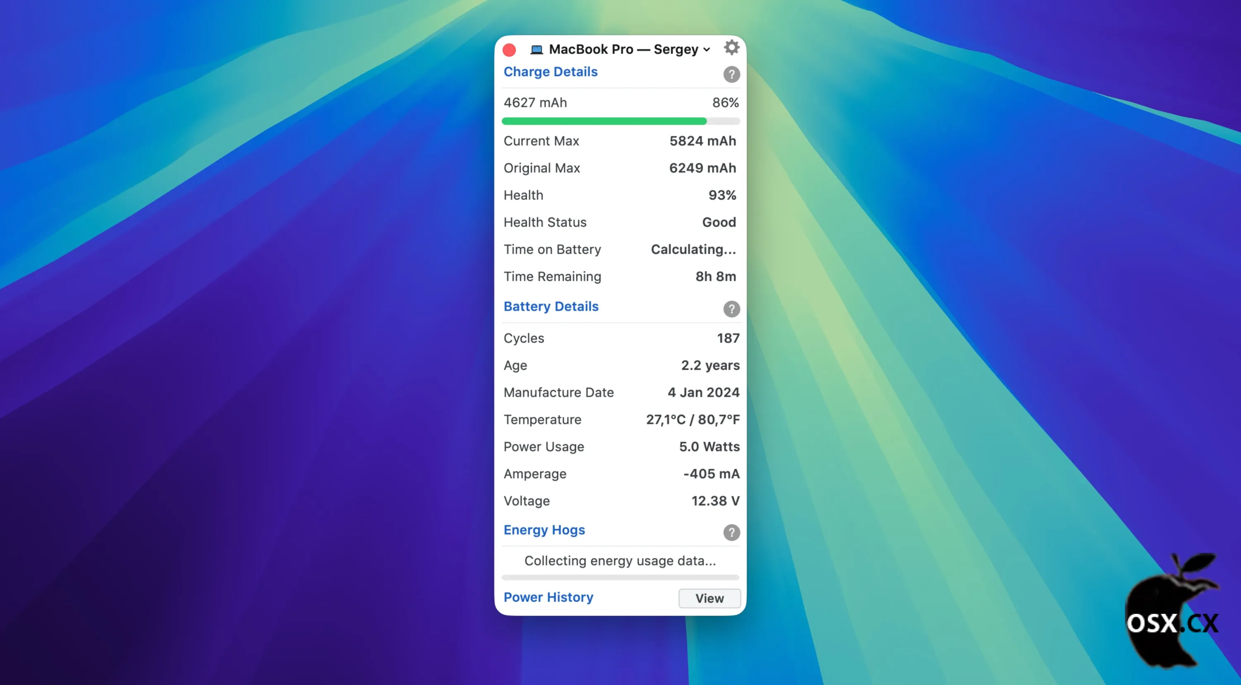Open the Energy Hogs section

[544, 530]
